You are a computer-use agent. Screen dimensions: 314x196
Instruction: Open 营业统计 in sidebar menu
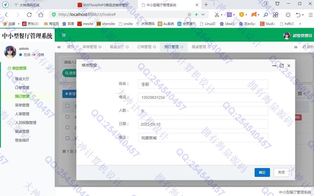(22, 140)
